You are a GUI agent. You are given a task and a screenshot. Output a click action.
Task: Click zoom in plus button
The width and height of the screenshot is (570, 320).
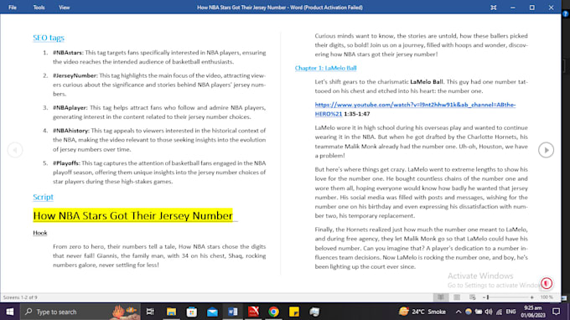coord(531,297)
